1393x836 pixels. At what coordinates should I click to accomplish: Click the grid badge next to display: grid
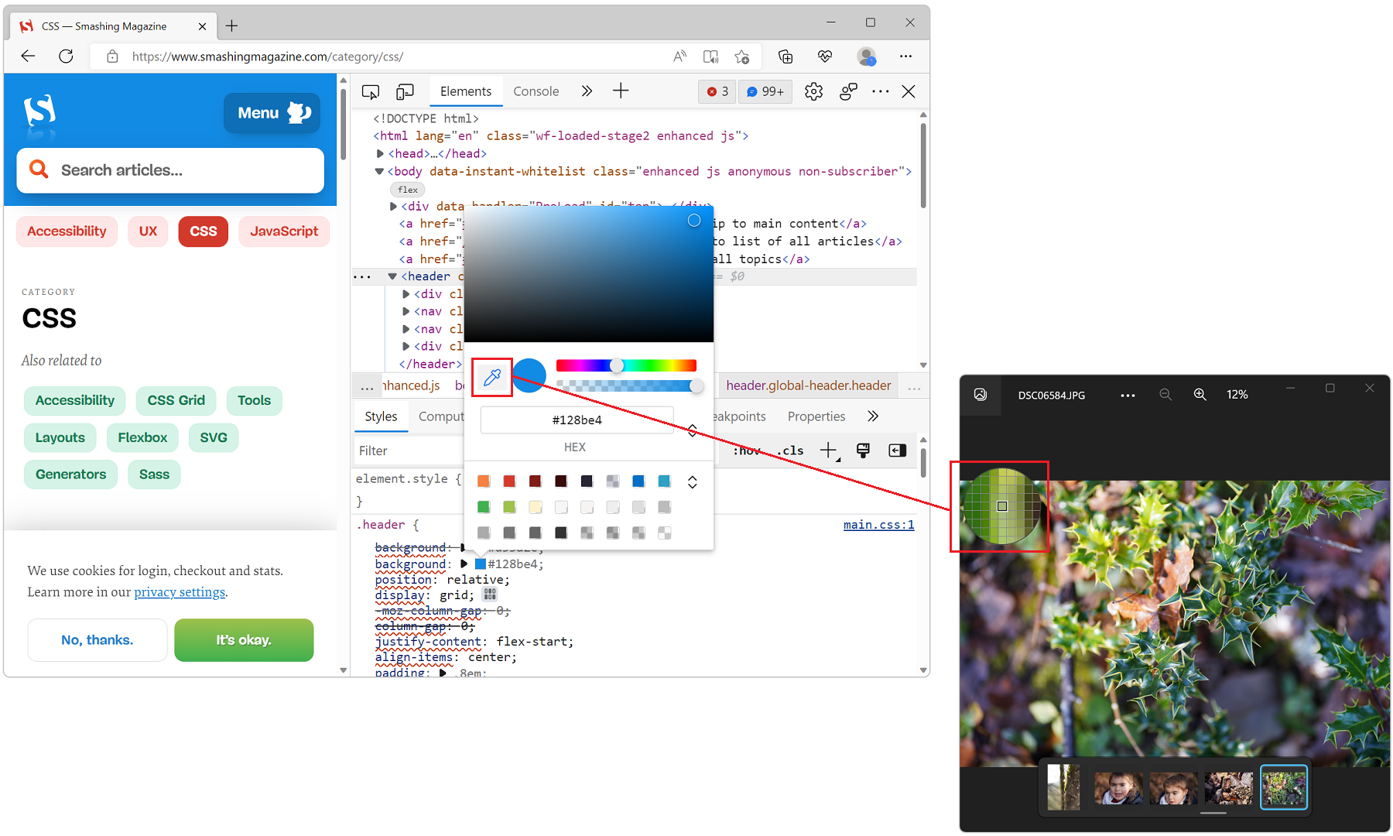(490, 594)
